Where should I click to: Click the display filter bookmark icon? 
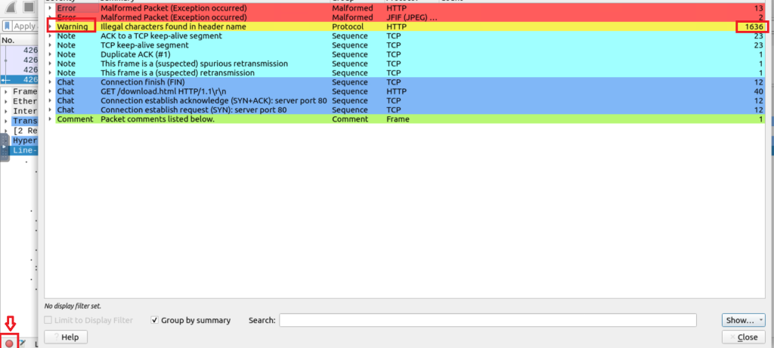pos(7,26)
